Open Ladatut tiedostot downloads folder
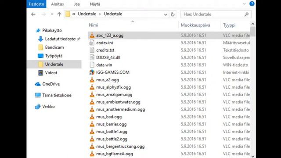The image size is (281, 158). (x=61, y=39)
